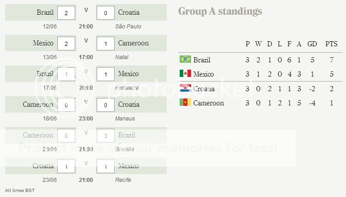Open the Manaus venue link
The image size is (346, 197).
[125, 119]
